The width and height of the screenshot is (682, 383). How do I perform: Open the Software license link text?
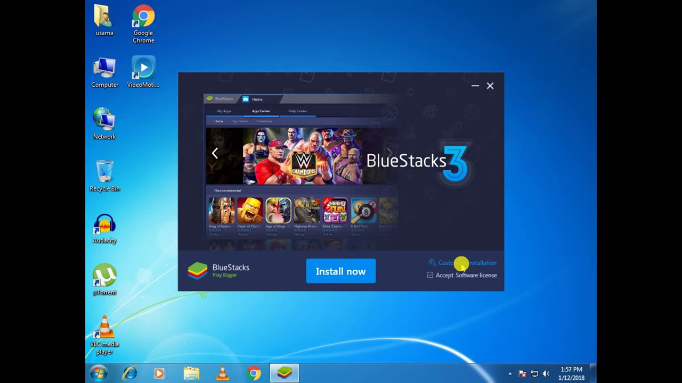coord(476,275)
